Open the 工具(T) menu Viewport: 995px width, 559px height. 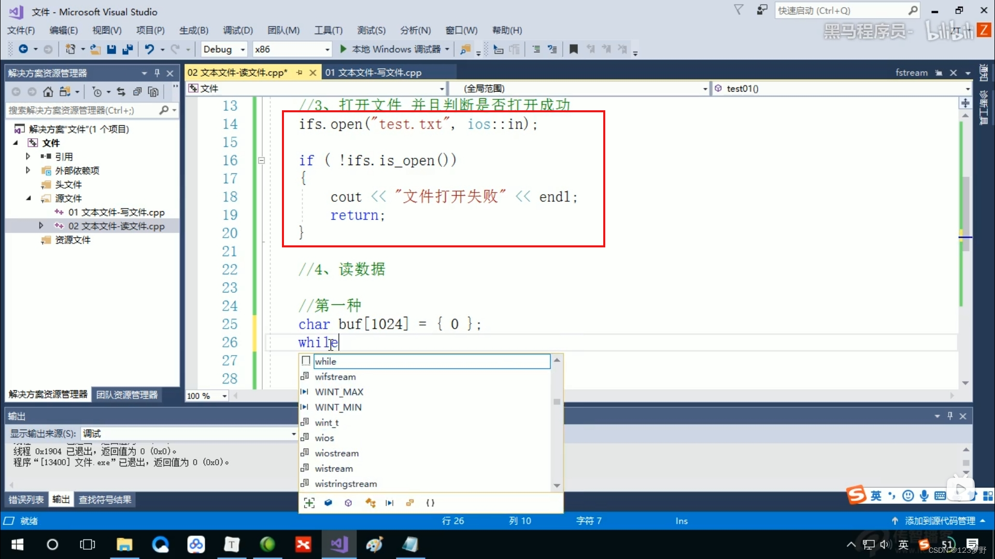click(329, 31)
